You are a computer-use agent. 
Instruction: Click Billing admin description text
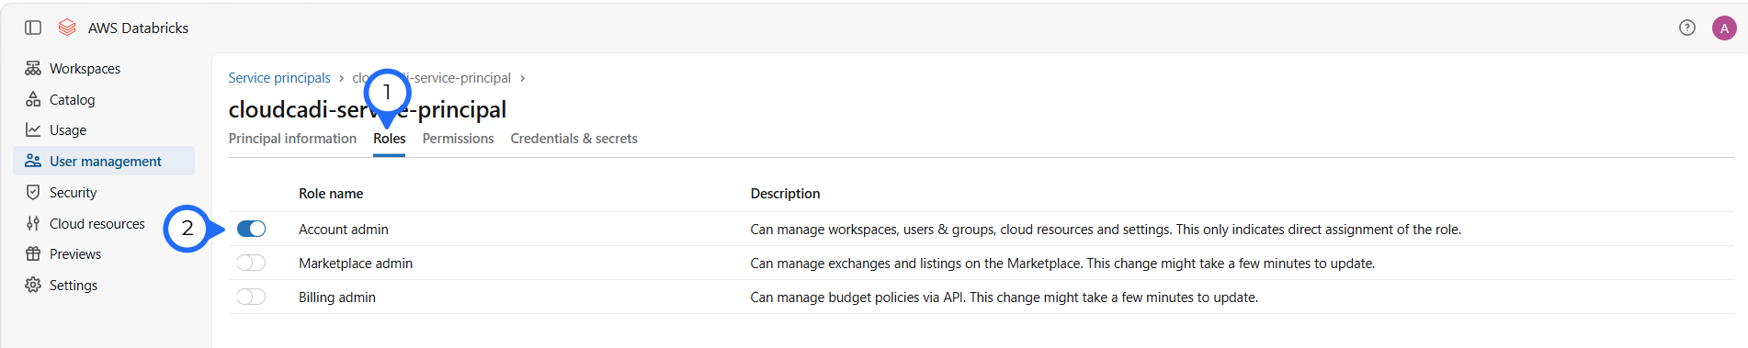(1005, 297)
